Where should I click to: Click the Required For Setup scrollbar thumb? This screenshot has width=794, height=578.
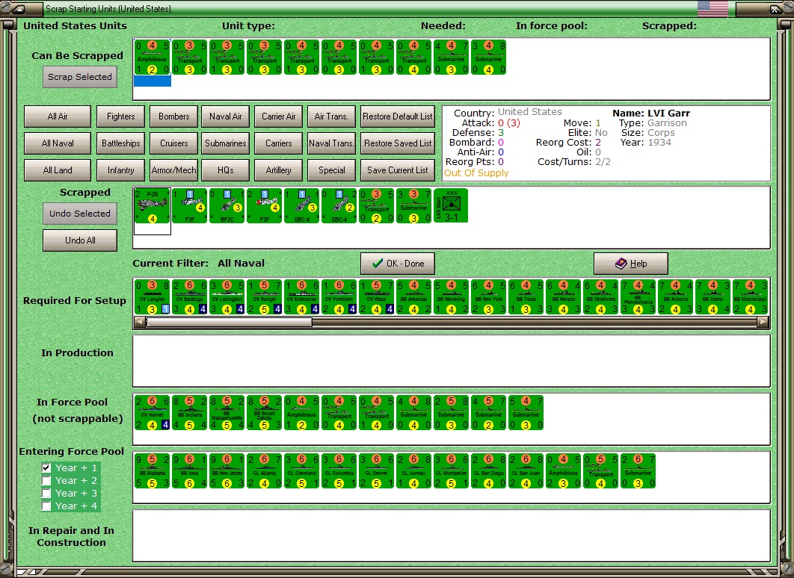coord(229,322)
